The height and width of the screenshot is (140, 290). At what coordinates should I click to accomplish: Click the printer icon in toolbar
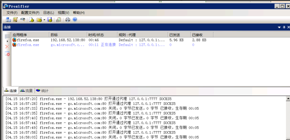pyautogui.click(x=68, y=20)
